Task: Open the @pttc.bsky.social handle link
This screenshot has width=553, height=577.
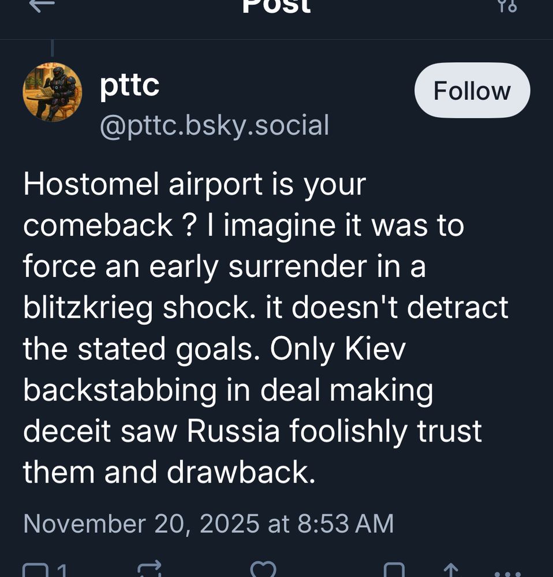Action: click(214, 125)
